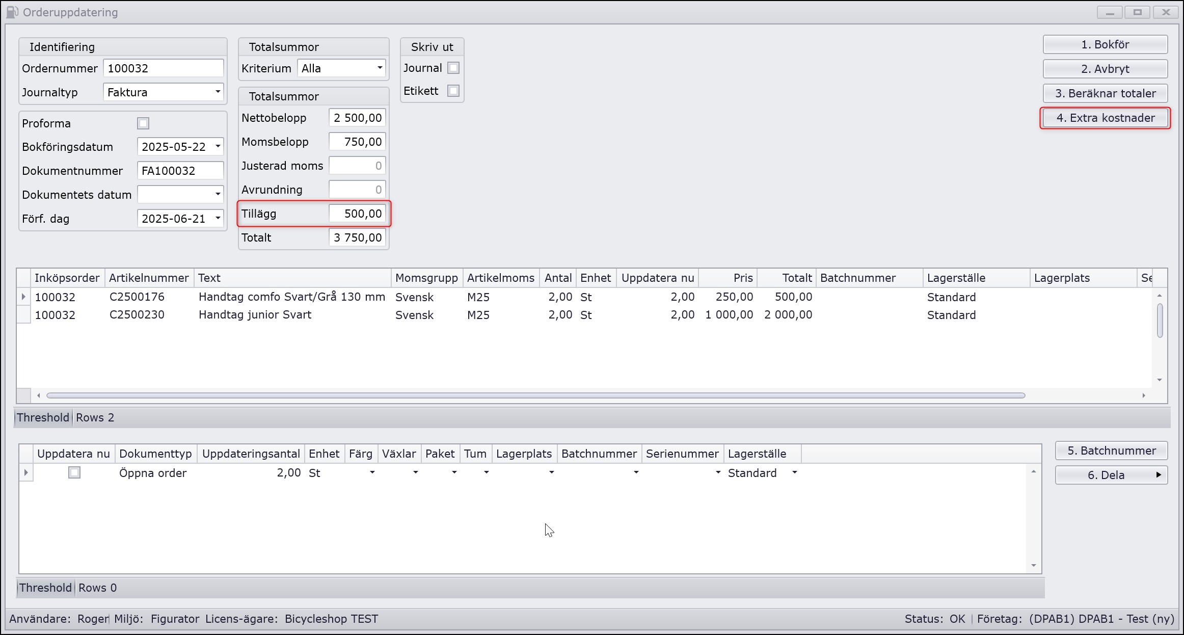Click the Orderuppdatering window title icon
The height and width of the screenshot is (635, 1184).
(x=12, y=12)
